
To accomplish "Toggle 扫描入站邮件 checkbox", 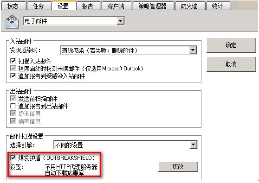I will [13, 61].
